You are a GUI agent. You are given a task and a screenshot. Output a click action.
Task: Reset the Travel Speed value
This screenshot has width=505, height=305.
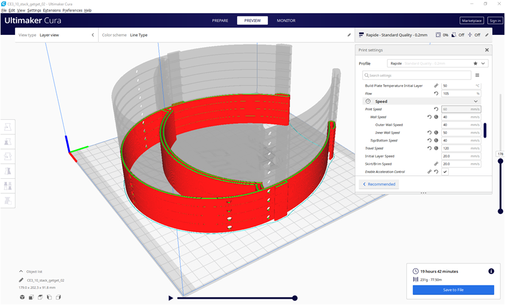[429, 148]
